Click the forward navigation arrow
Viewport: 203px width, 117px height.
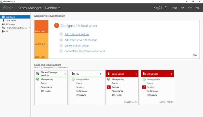[x=9, y=8]
